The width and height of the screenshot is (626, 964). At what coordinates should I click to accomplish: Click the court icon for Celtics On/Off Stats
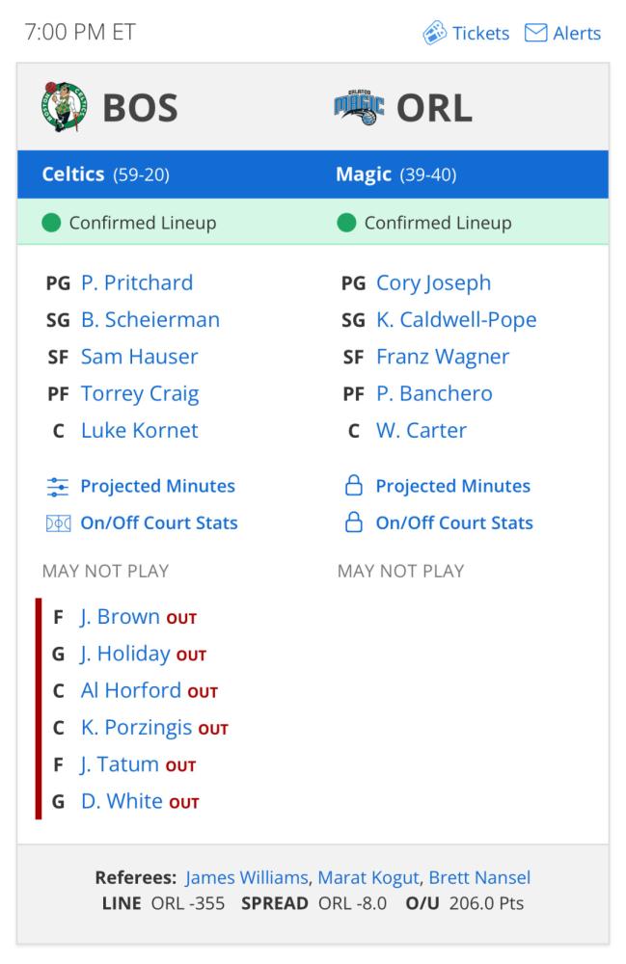[58, 523]
